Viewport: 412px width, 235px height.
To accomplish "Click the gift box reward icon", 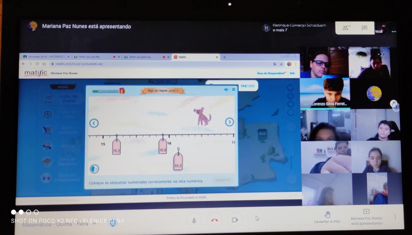I will [x=122, y=91].
